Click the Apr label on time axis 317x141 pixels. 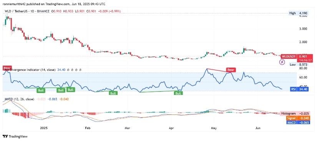click(171, 128)
